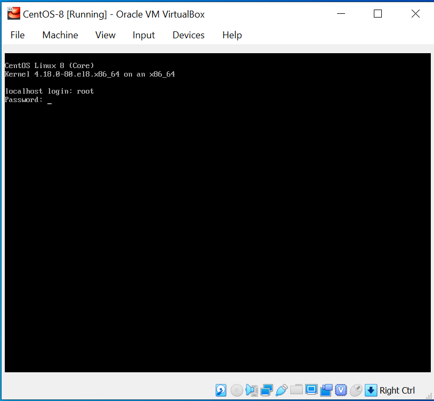This screenshot has width=434, height=401.
Task: Click the shared folders status icon
Action: click(297, 390)
